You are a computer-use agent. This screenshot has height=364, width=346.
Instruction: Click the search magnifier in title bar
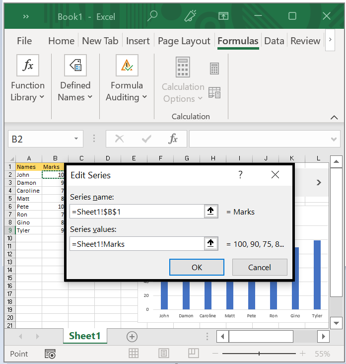tap(152, 16)
